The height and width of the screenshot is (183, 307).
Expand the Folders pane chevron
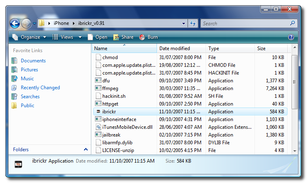(86, 150)
